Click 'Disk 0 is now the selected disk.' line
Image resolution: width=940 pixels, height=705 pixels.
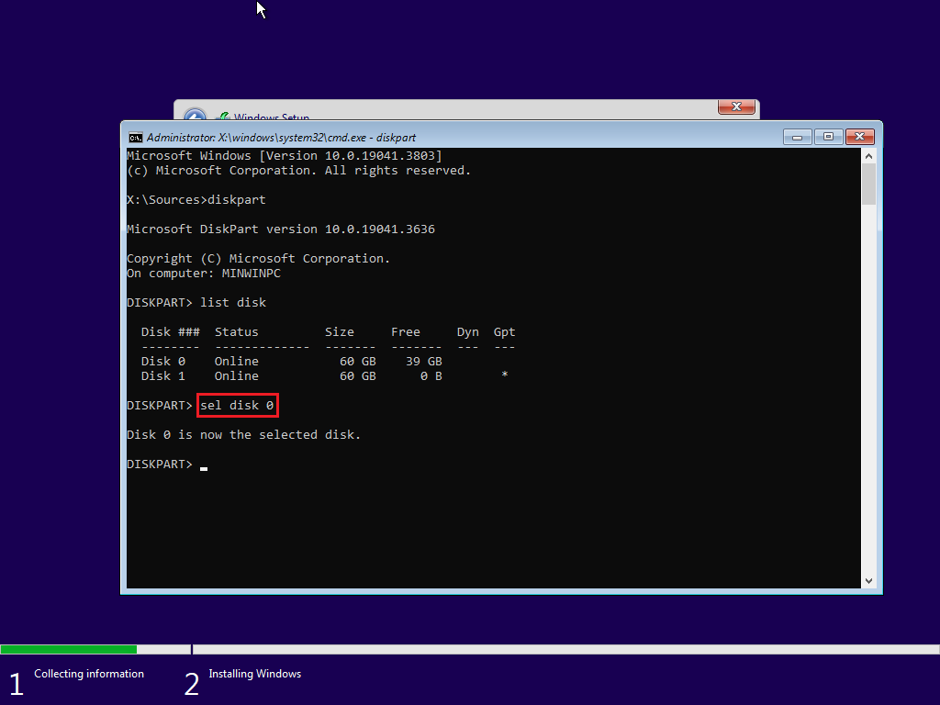[x=243, y=434]
